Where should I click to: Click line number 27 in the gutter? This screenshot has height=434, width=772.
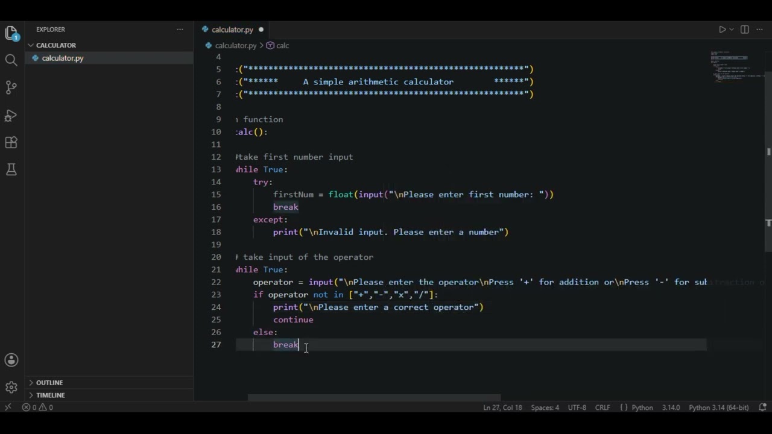pos(216,345)
